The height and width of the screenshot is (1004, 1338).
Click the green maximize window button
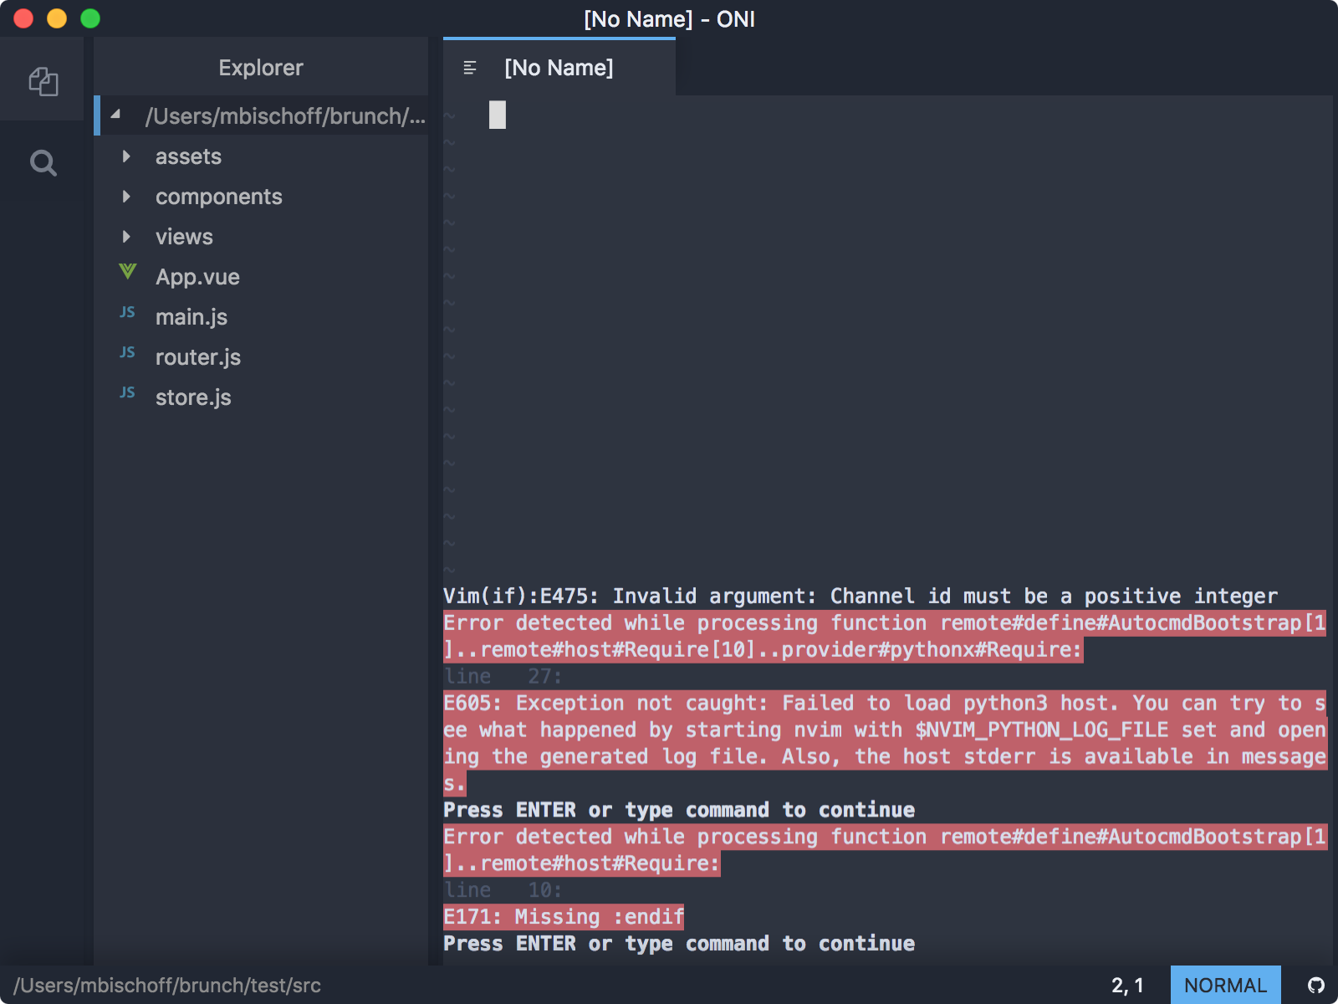pyautogui.click(x=90, y=18)
